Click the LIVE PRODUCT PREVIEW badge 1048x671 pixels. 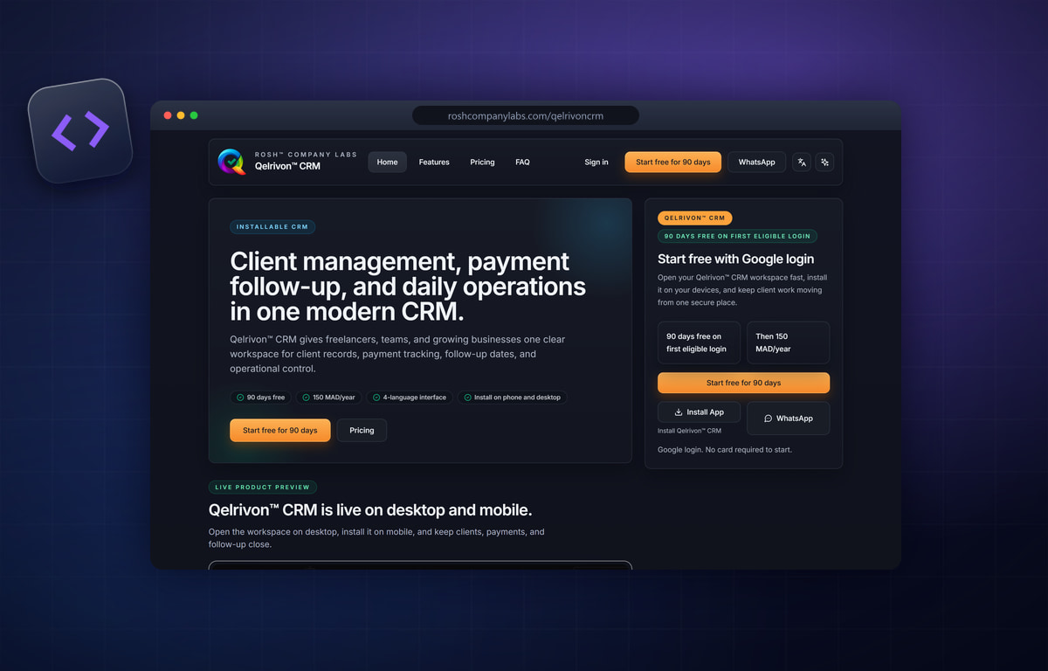point(263,488)
